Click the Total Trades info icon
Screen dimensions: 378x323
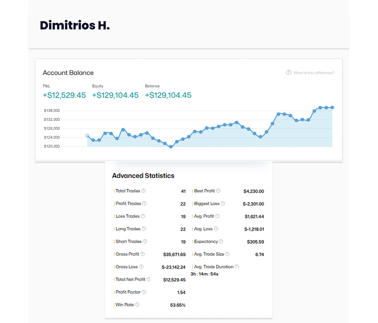pyautogui.click(x=143, y=191)
